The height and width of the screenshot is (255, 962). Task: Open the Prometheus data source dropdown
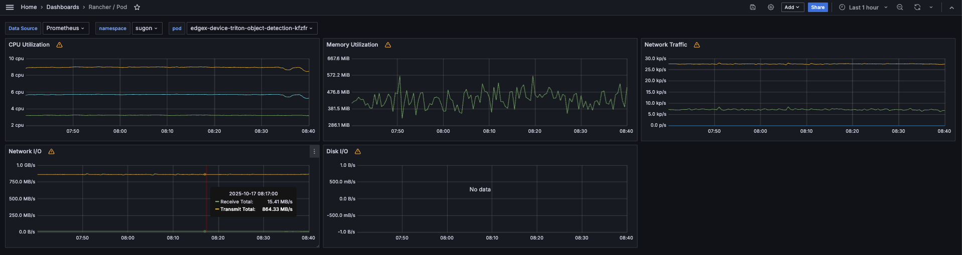click(66, 28)
